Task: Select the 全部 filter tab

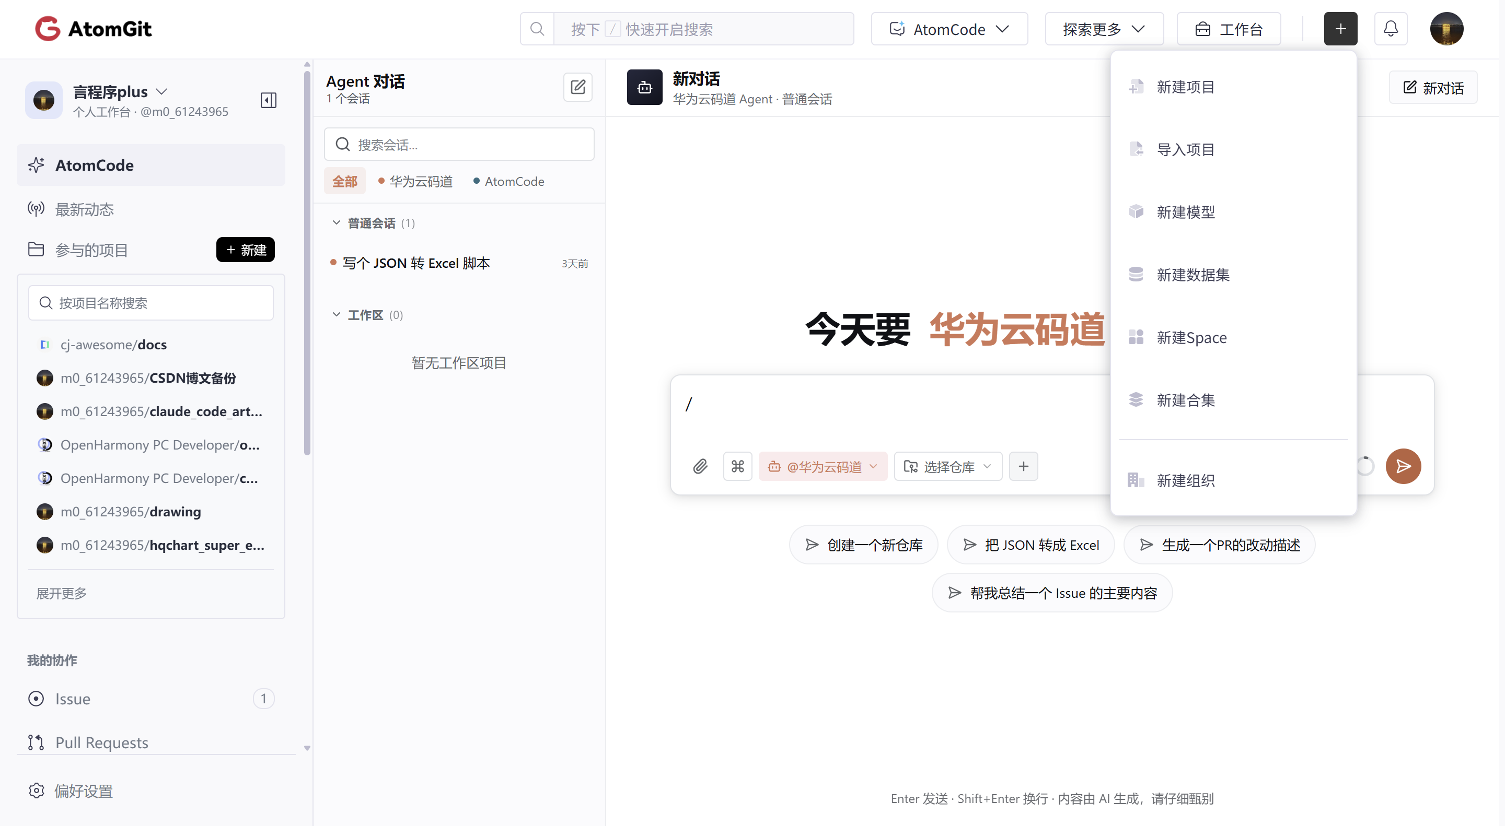Action: tap(344, 181)
